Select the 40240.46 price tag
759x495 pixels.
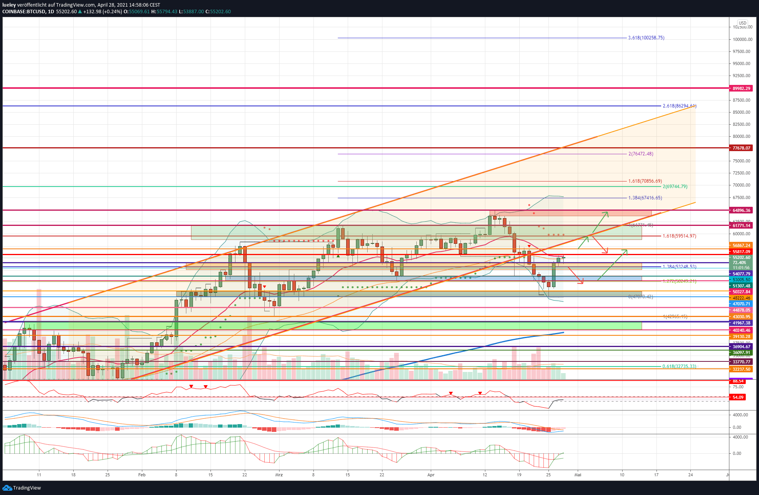pos(741,330)
